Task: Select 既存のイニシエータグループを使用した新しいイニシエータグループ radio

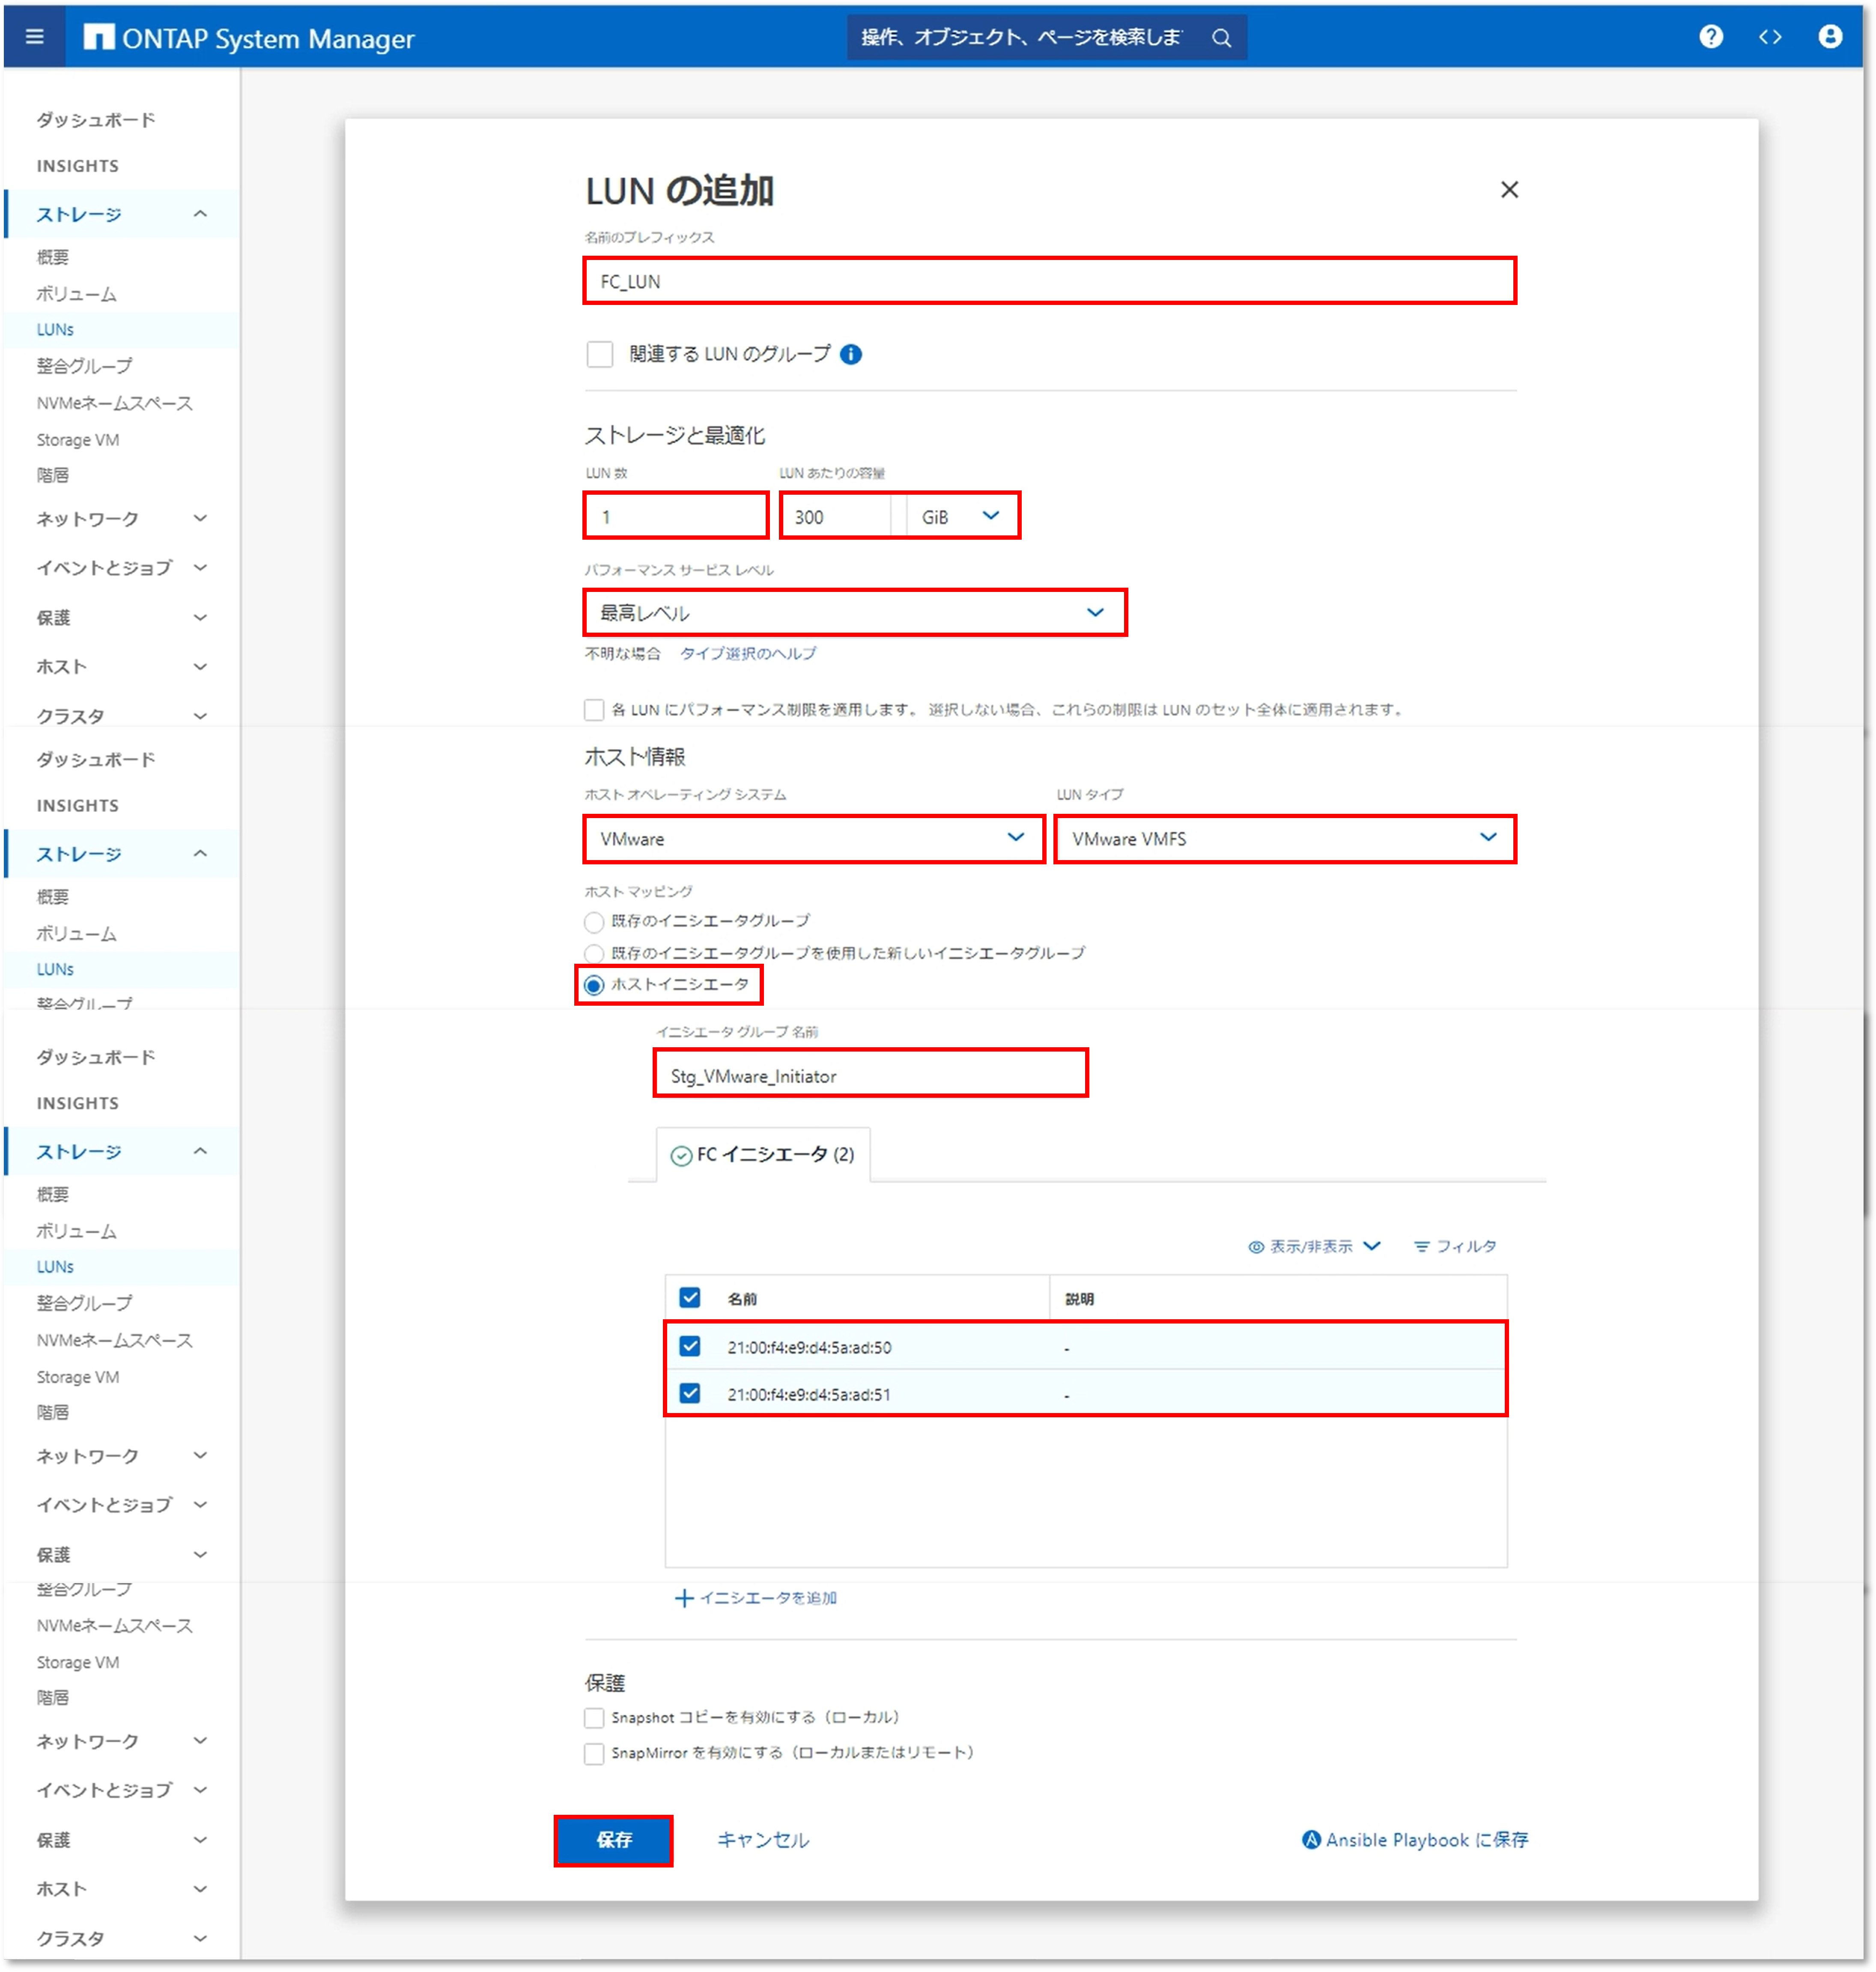Action: coord(594,953)
